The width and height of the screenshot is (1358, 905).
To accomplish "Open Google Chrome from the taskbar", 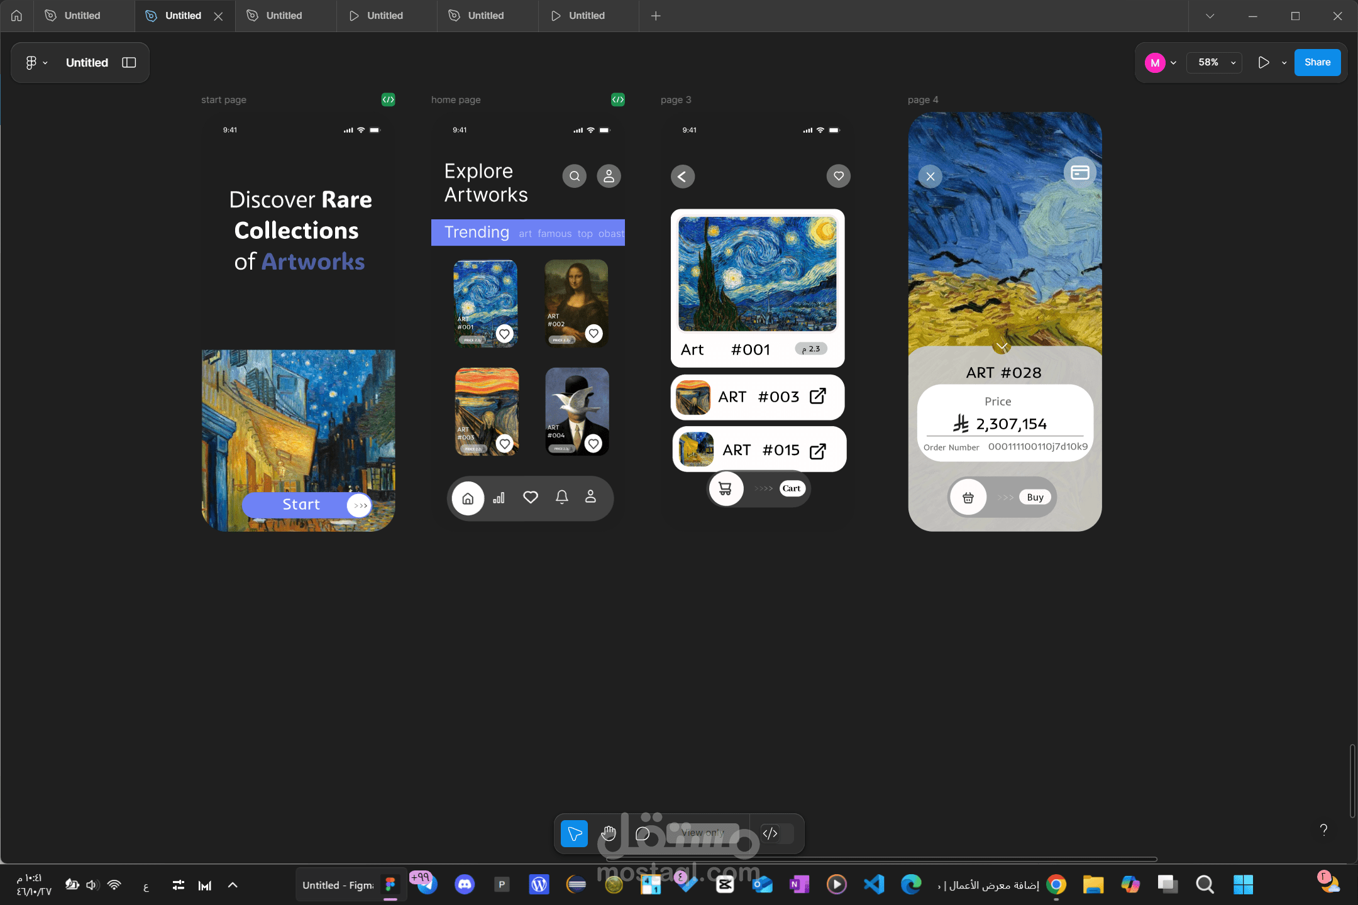I will [1057, 885].
